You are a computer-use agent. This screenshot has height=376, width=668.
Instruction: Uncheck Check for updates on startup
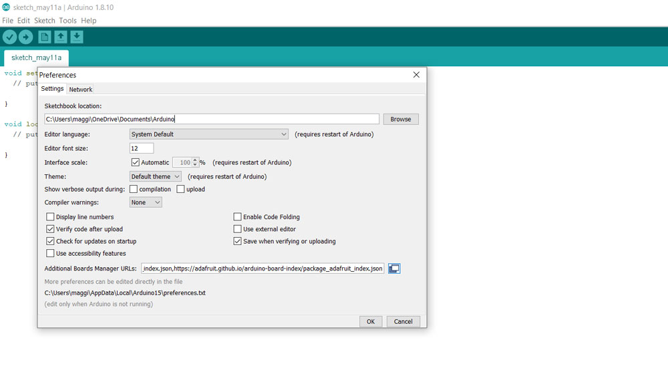(x=50, y=241)
